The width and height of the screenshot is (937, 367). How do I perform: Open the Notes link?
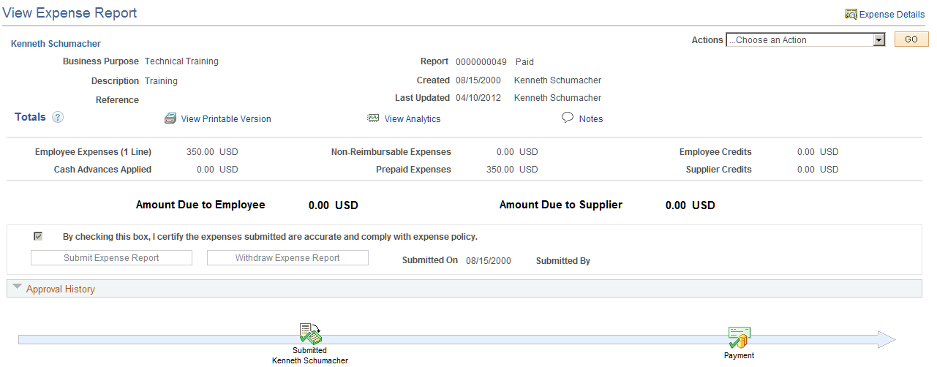pos(591,119)
